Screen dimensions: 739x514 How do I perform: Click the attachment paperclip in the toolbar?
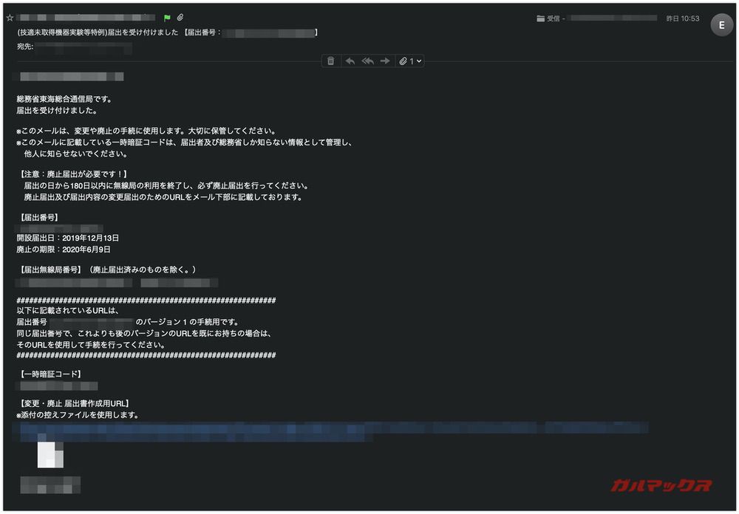coord(403,61)
